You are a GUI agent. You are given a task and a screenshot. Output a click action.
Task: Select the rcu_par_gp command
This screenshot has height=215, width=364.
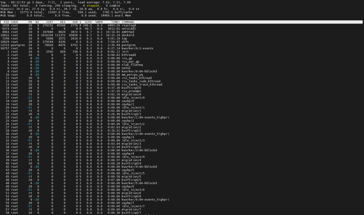click(x=130, y=62)
